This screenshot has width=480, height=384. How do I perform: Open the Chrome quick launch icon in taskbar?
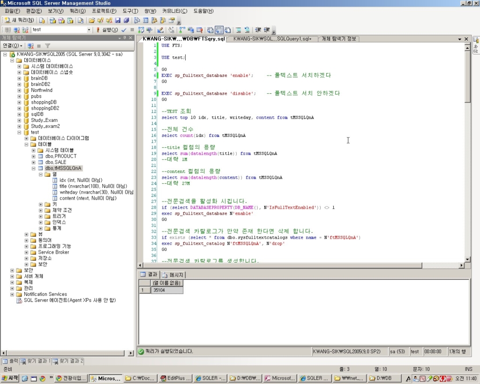(x=42, y=378)
